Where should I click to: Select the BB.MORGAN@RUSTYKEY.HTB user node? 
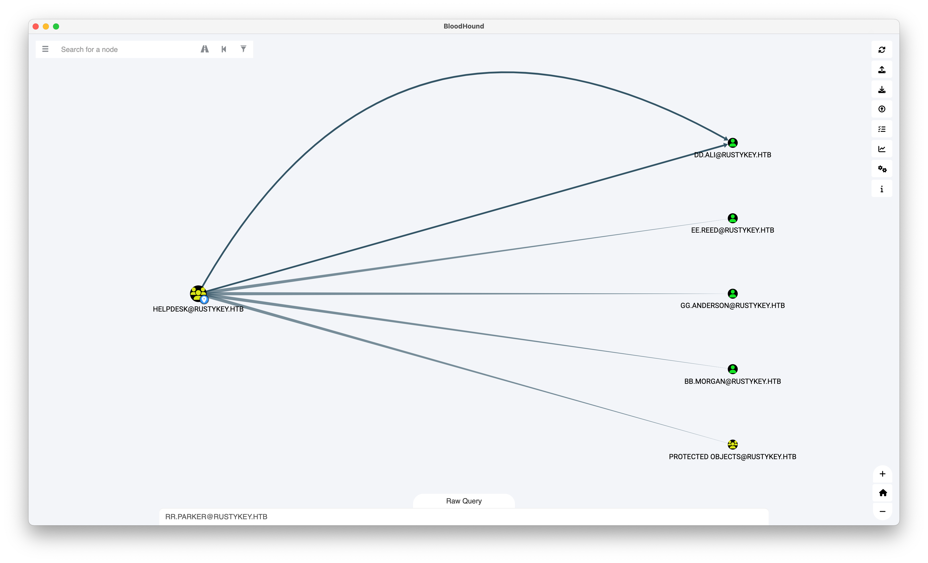coord(732,369)
